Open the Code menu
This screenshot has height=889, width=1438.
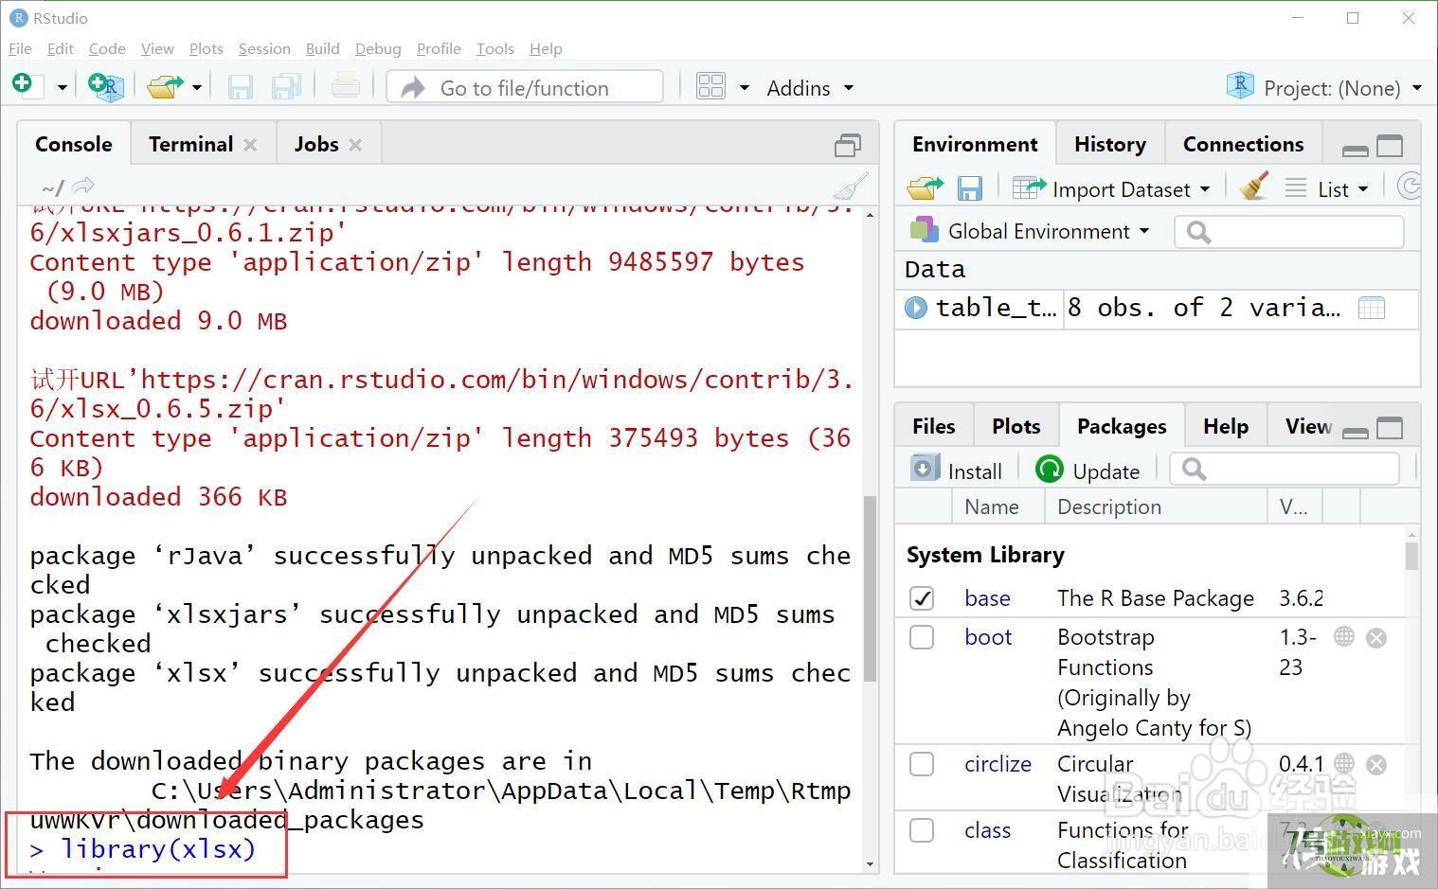(107, 48)
